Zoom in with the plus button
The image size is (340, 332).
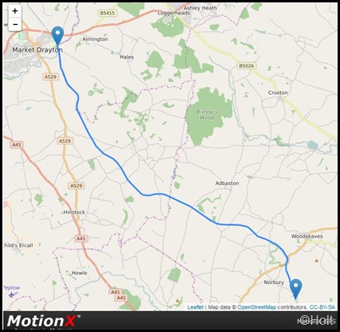[x=15, y=11]
